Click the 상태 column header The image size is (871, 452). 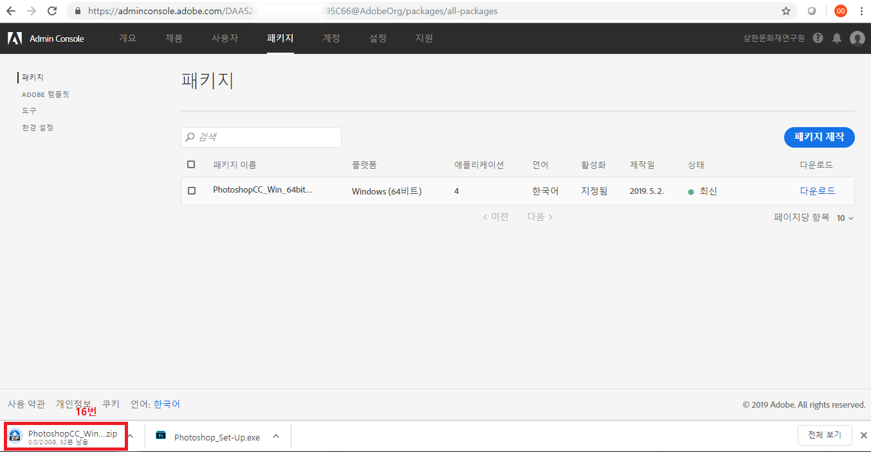696,165
